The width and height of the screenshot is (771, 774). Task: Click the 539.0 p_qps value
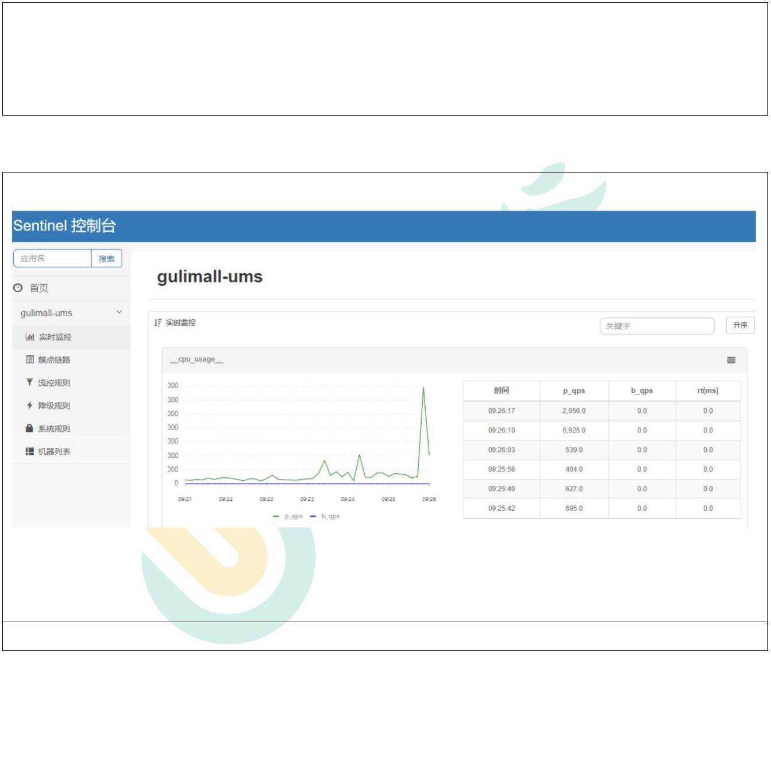[x=574, y=450]
